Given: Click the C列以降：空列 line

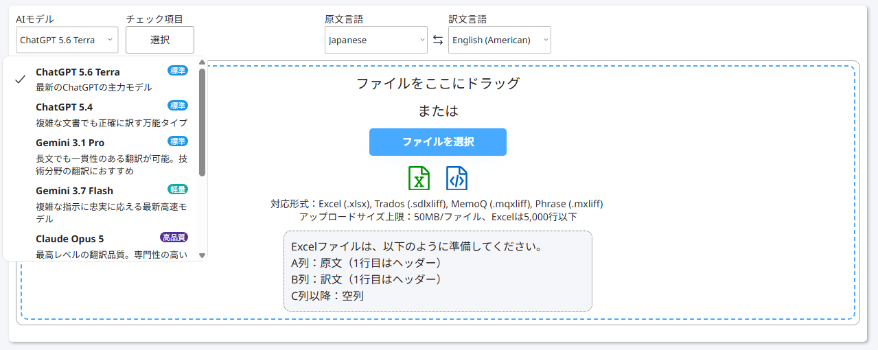Looking at the screenshot, I should 327,296.
